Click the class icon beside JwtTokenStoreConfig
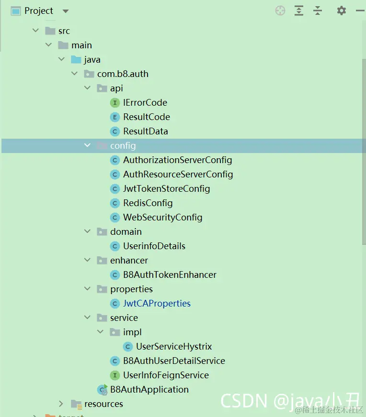Image resolution: width=366 pixels, height=417 pixels. 115,189
